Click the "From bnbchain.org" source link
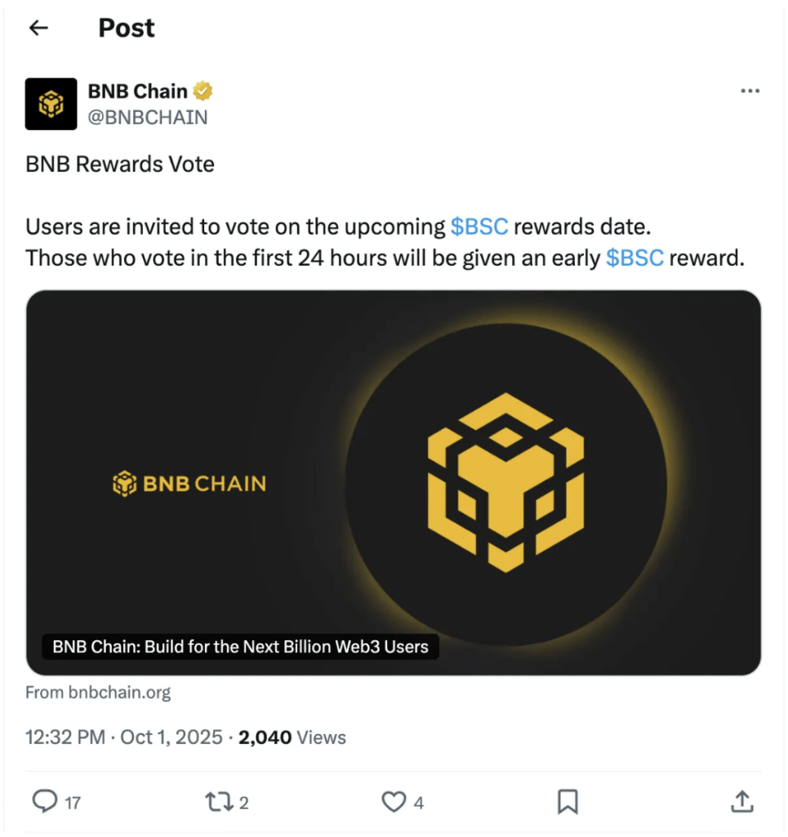Image resolution: width=788 pixels, height=837 pixels. (x=98, y=692)
